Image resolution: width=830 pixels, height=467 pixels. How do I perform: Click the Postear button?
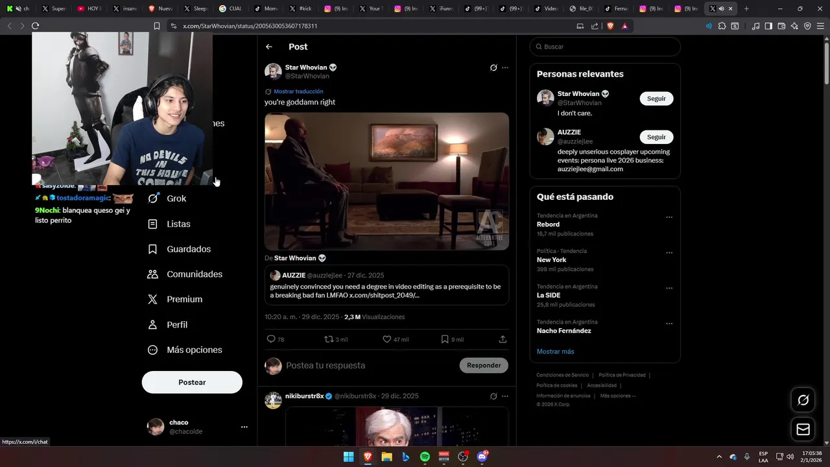pyautogui.click(x=192, y=382)
